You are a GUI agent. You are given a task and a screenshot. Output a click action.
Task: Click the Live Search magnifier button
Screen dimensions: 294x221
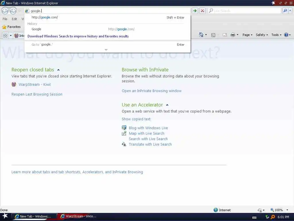pyautogui.click(x=285, y=11)
